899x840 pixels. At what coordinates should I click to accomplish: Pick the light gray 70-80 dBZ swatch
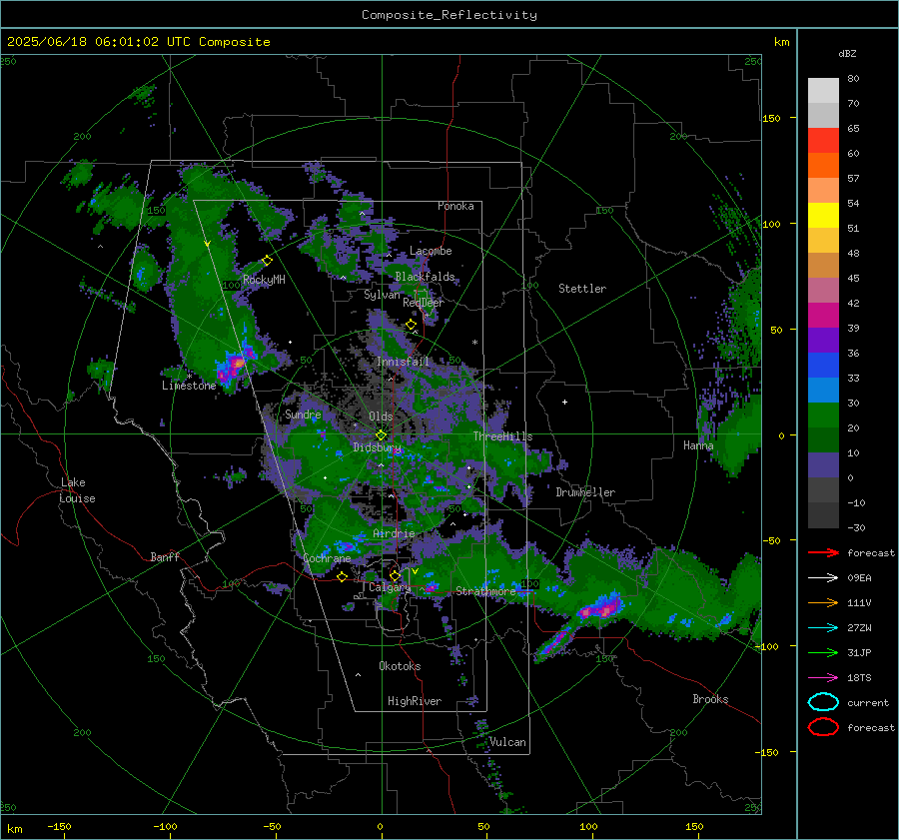pos(823,90)
